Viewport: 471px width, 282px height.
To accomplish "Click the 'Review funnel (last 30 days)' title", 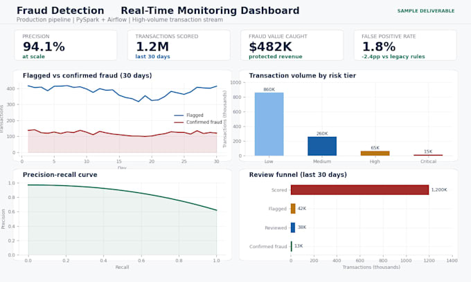I will (x=298, y=175).
